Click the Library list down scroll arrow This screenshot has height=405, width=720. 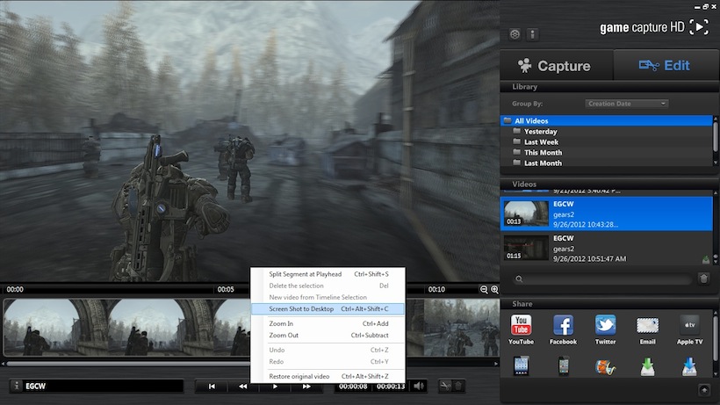pyautogui.click(x=716, y=163)
